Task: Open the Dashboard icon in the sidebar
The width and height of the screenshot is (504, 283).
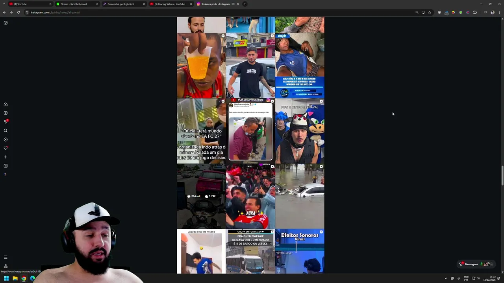Action: click(6, 166)
